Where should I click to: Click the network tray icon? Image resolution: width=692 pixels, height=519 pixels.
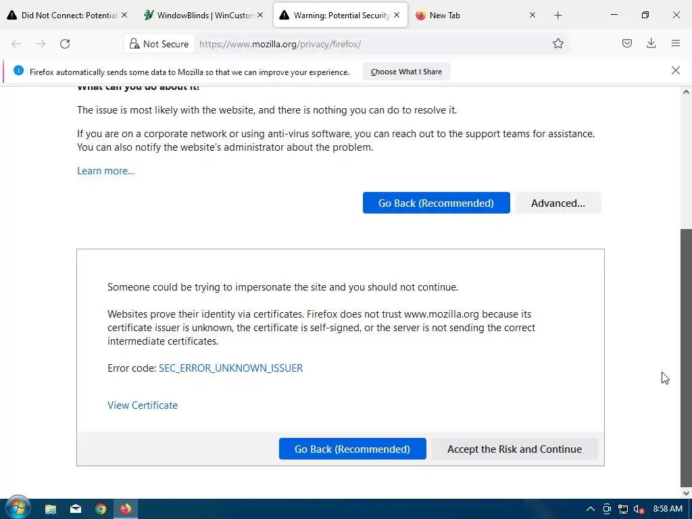(x=622, y=509)
